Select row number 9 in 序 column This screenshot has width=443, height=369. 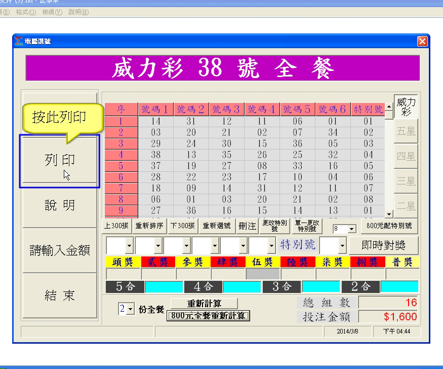(121, 210)
